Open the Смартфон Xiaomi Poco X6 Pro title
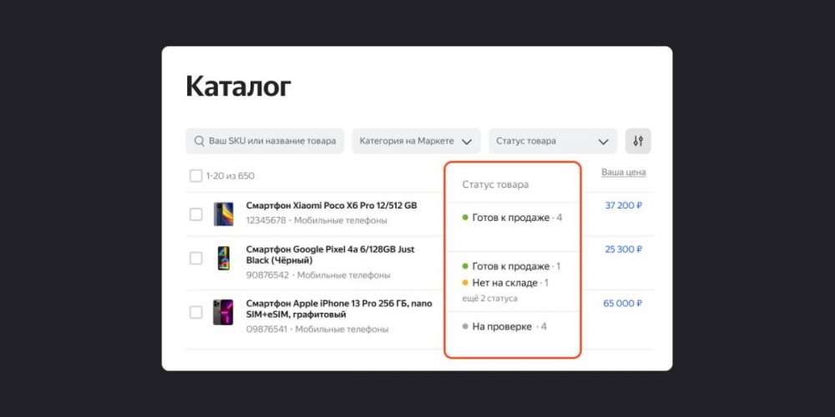The image size is (835, 417). click(x=331, y=205)
